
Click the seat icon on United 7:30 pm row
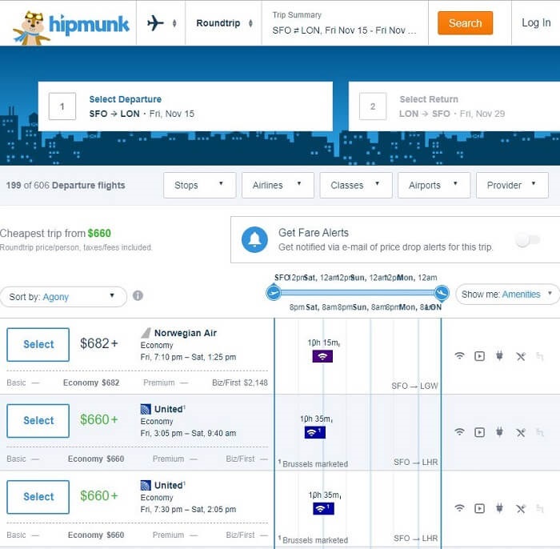(540, 508)
